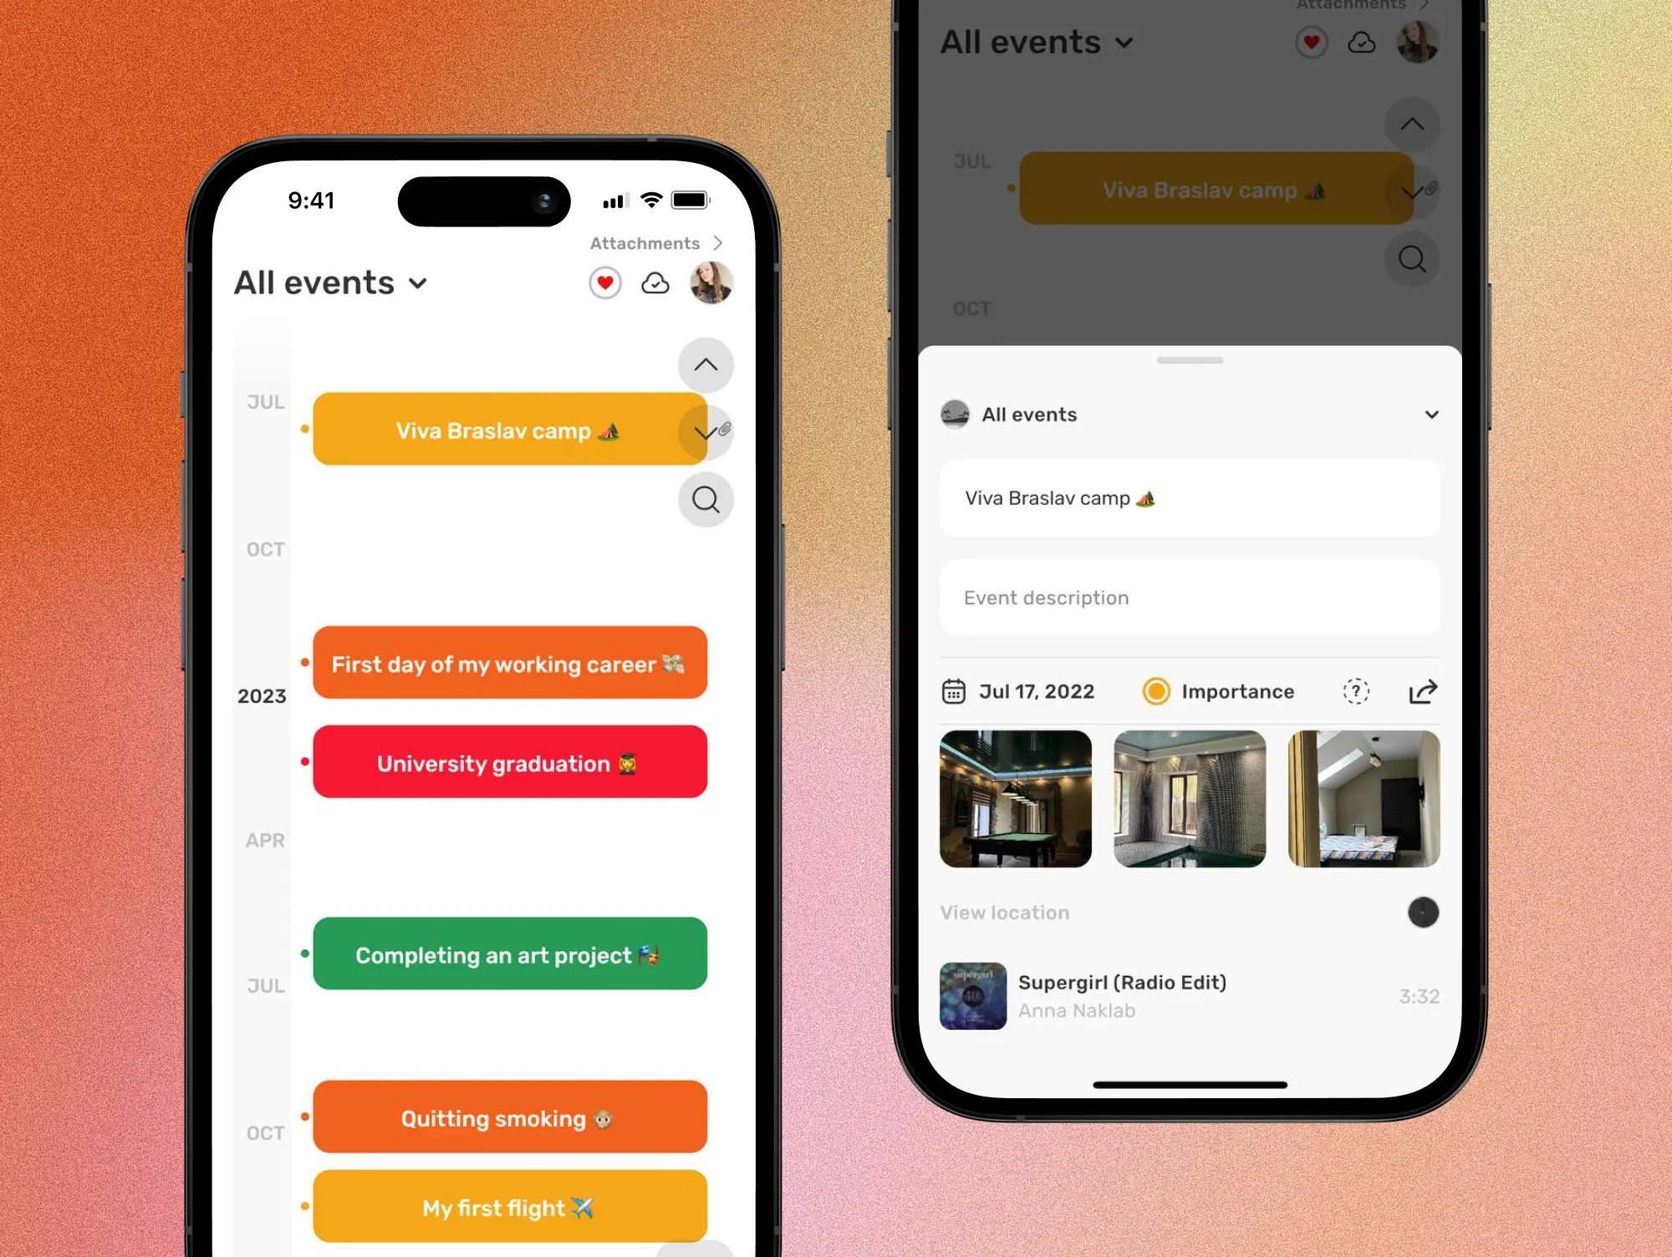Screen dimensions: 1672x1257
Task: Tap the help or unknown icon
Action: [1356, 690]
